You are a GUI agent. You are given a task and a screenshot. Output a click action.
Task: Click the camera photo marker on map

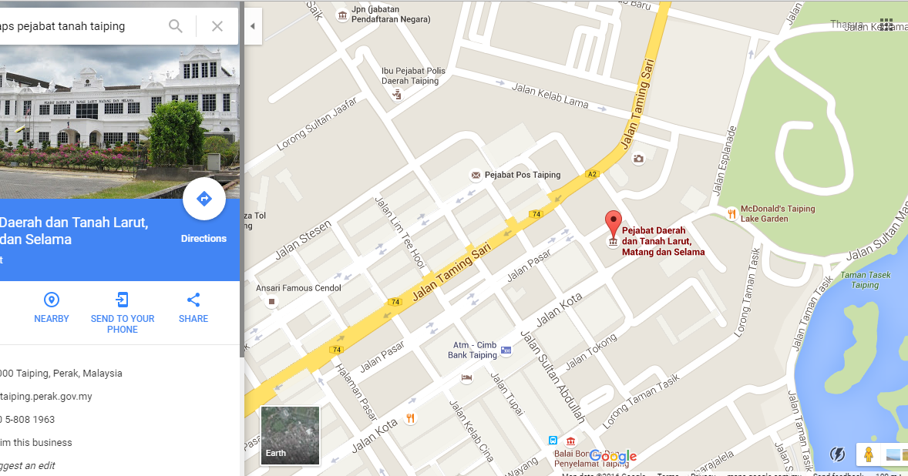point(638,159)
